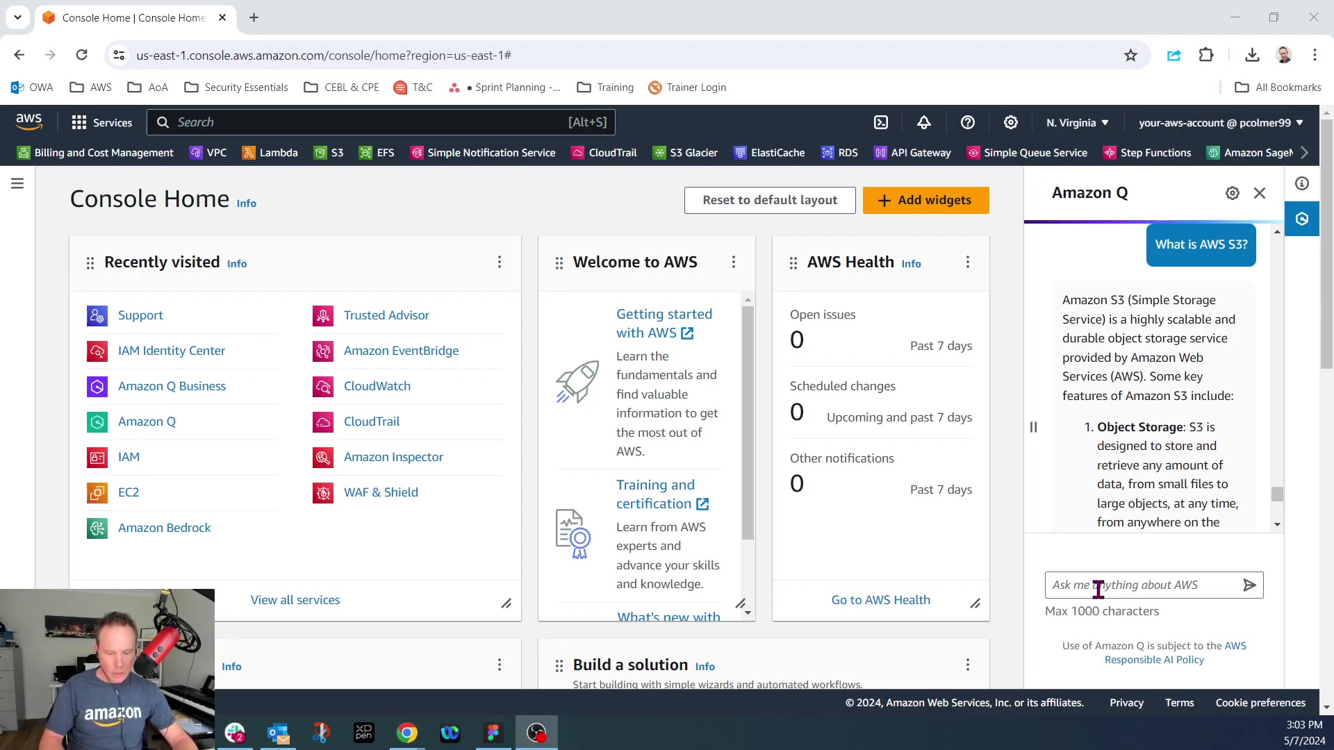Screen dimensions: 1334x750
Task: Click the Trusted Advisor service icon
Action: pos(323,315)
